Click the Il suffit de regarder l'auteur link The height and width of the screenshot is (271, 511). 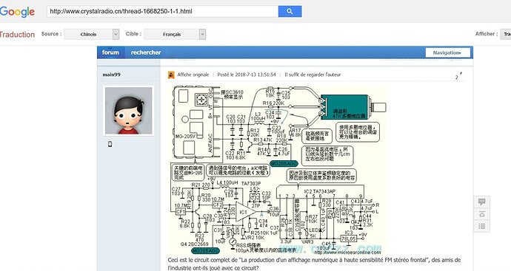[313, 75]
